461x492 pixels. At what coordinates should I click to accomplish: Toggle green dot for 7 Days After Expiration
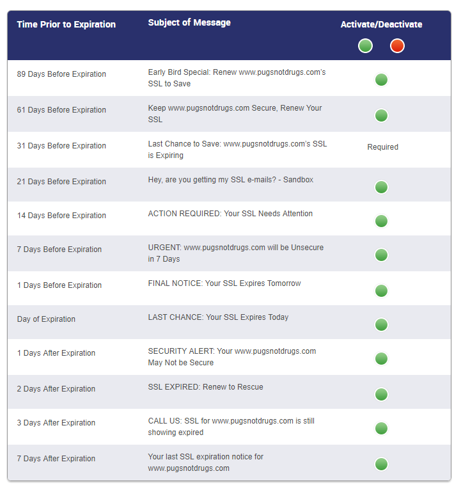(381, 464)
